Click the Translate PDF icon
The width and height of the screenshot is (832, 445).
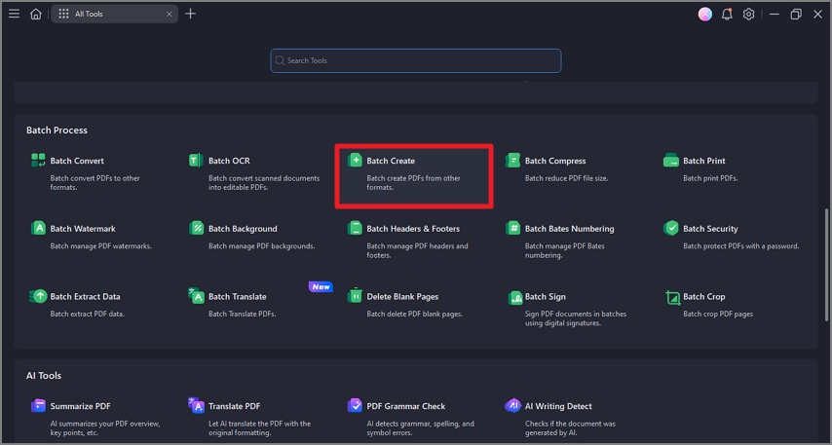[x=197, y=405]
